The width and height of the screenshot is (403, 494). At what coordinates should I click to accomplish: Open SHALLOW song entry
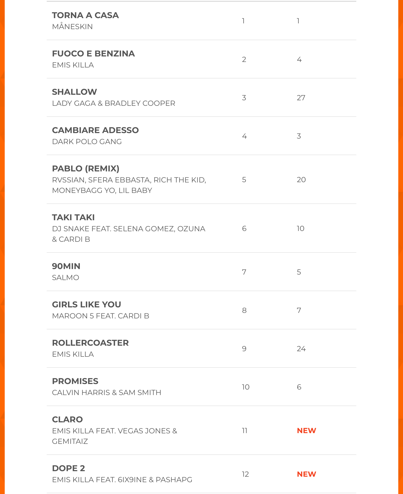75,92
